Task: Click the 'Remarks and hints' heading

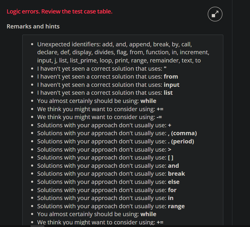Action: pyautogui.click(x=33, y=26)
